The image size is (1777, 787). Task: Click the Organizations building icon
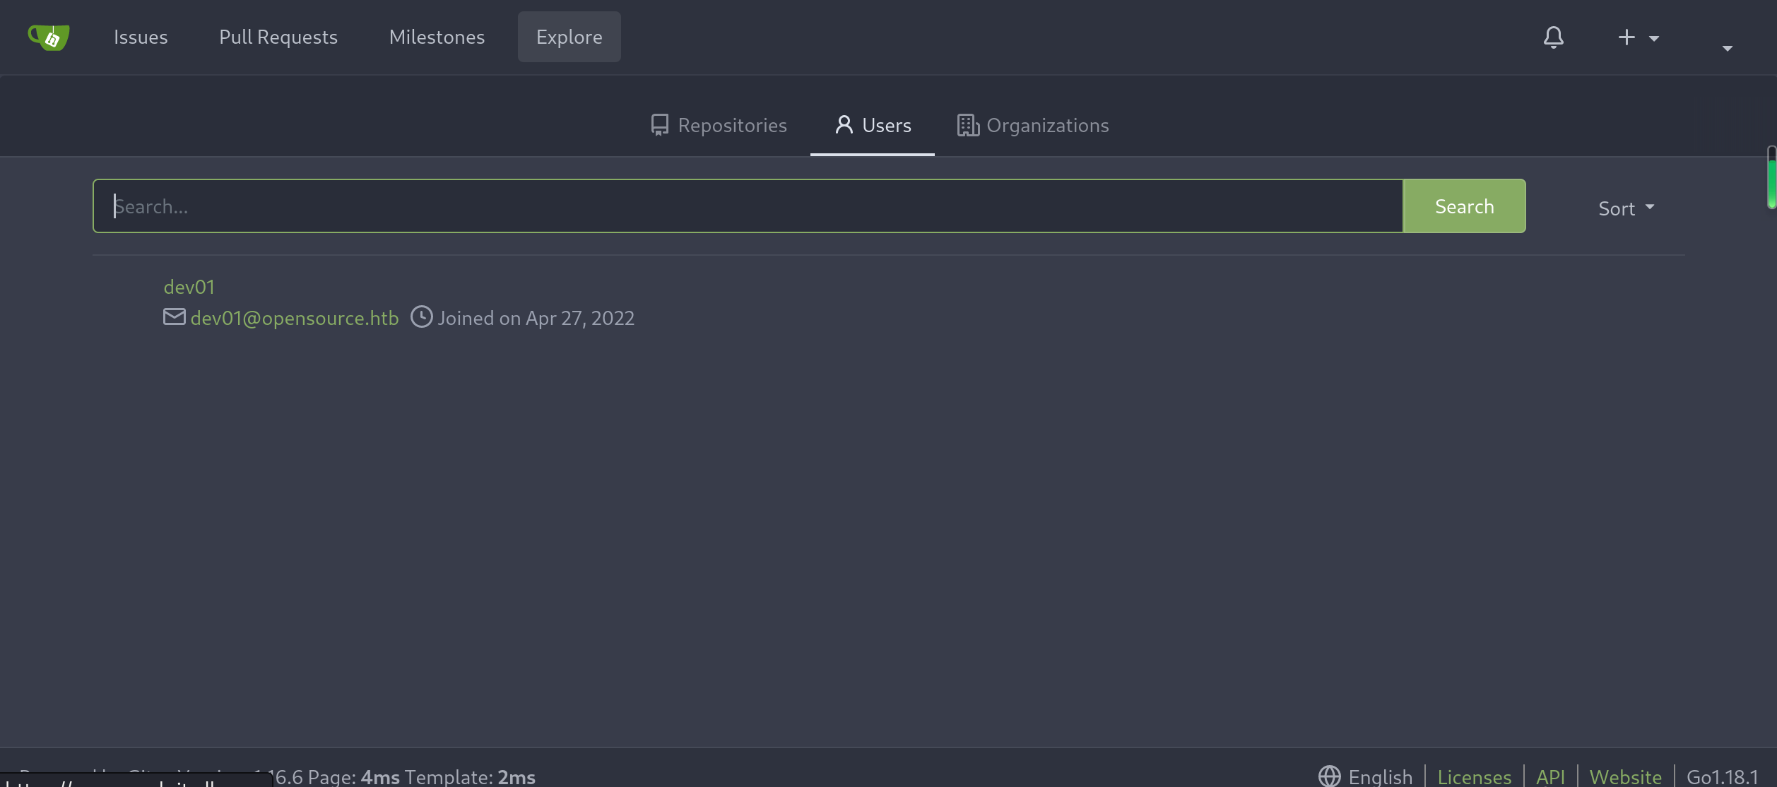tap(967, 125)
